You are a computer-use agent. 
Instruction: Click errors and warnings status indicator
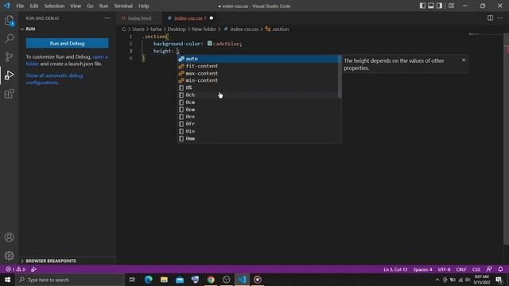point(15,269)
